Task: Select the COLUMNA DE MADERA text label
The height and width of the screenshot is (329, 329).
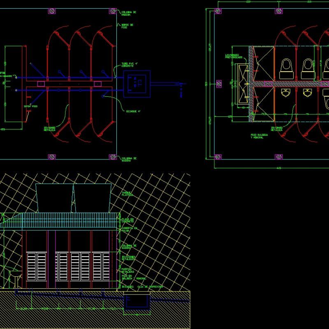Action: click(128, 12)
